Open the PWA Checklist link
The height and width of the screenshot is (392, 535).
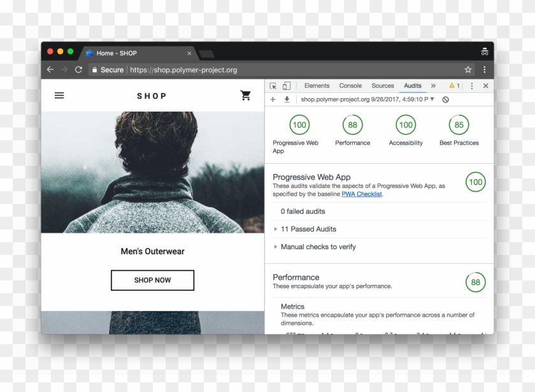pos(362,194)
